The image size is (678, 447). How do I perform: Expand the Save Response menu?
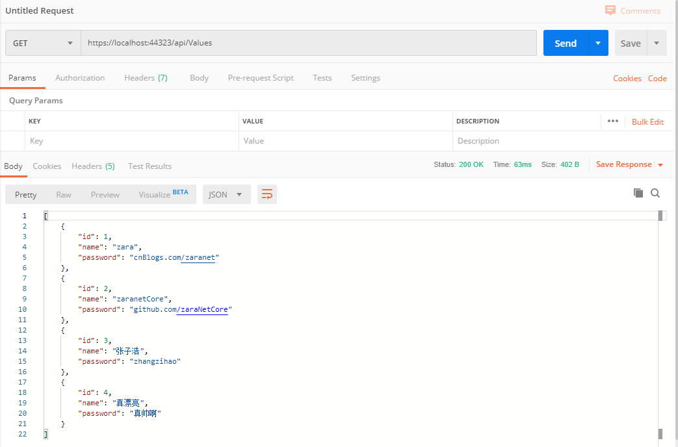(x=660, y=165)
